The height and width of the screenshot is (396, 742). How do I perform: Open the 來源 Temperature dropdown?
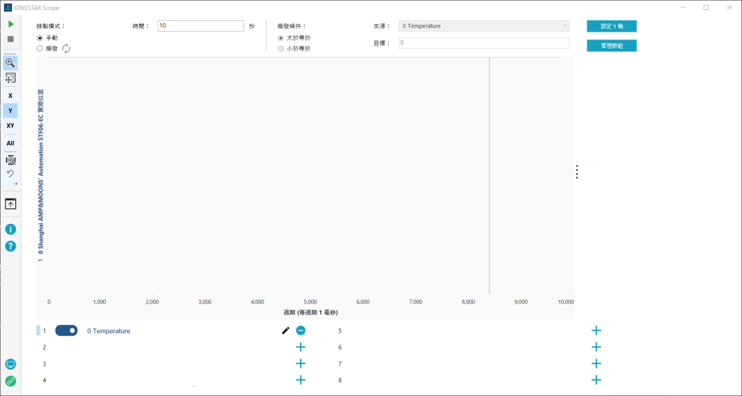(x=484, y=26)
